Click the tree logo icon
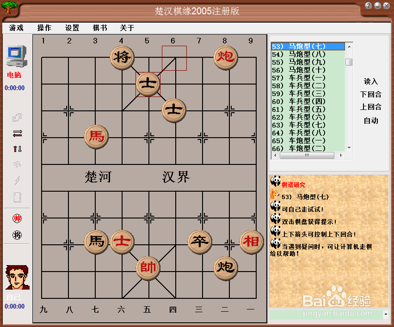 point(10,7)
